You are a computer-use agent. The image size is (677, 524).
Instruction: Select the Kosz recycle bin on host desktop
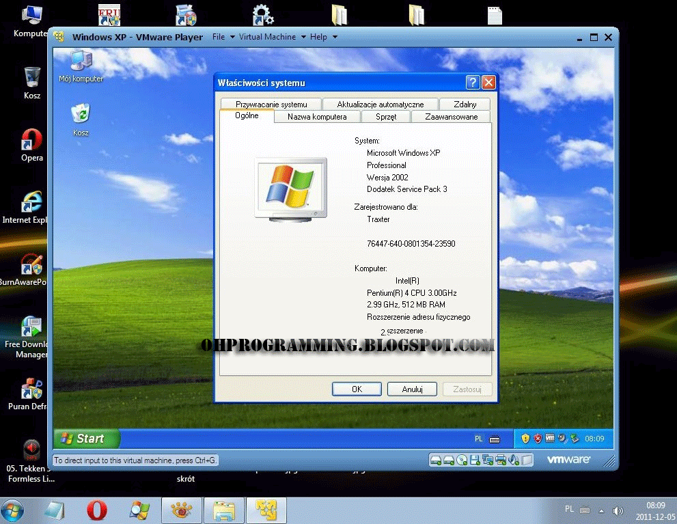tap(32, 83)
